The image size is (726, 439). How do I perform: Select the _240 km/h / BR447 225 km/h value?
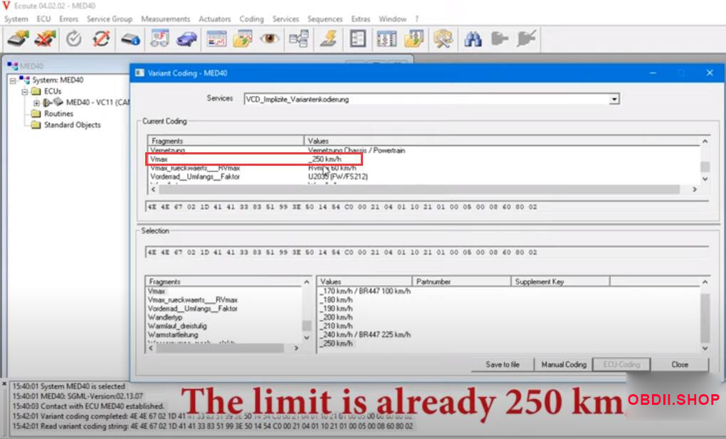click(x=365, y=334)
